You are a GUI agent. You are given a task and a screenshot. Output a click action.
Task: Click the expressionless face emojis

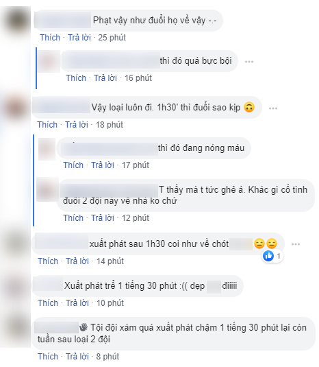pos(266,244)
